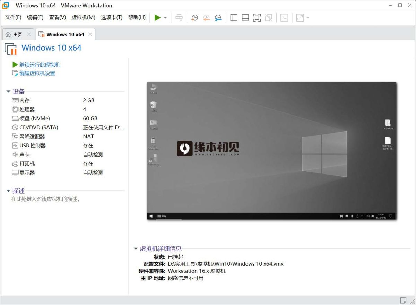Select the USB 控制器 row label
416x305 pixels.
click(33, 145)
